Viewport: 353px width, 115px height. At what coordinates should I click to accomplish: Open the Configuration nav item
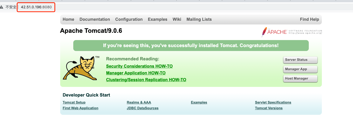click(x=129, y=19)
